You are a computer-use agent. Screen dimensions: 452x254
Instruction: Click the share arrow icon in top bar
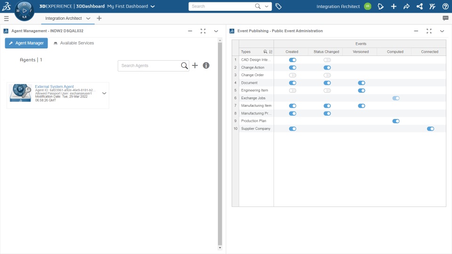[x=406, y=6]
